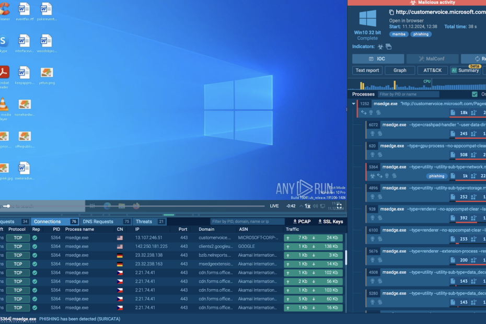486x324 pixels.
Task: Jump to LIVE in the playback bar
Action: pos(274,206)
